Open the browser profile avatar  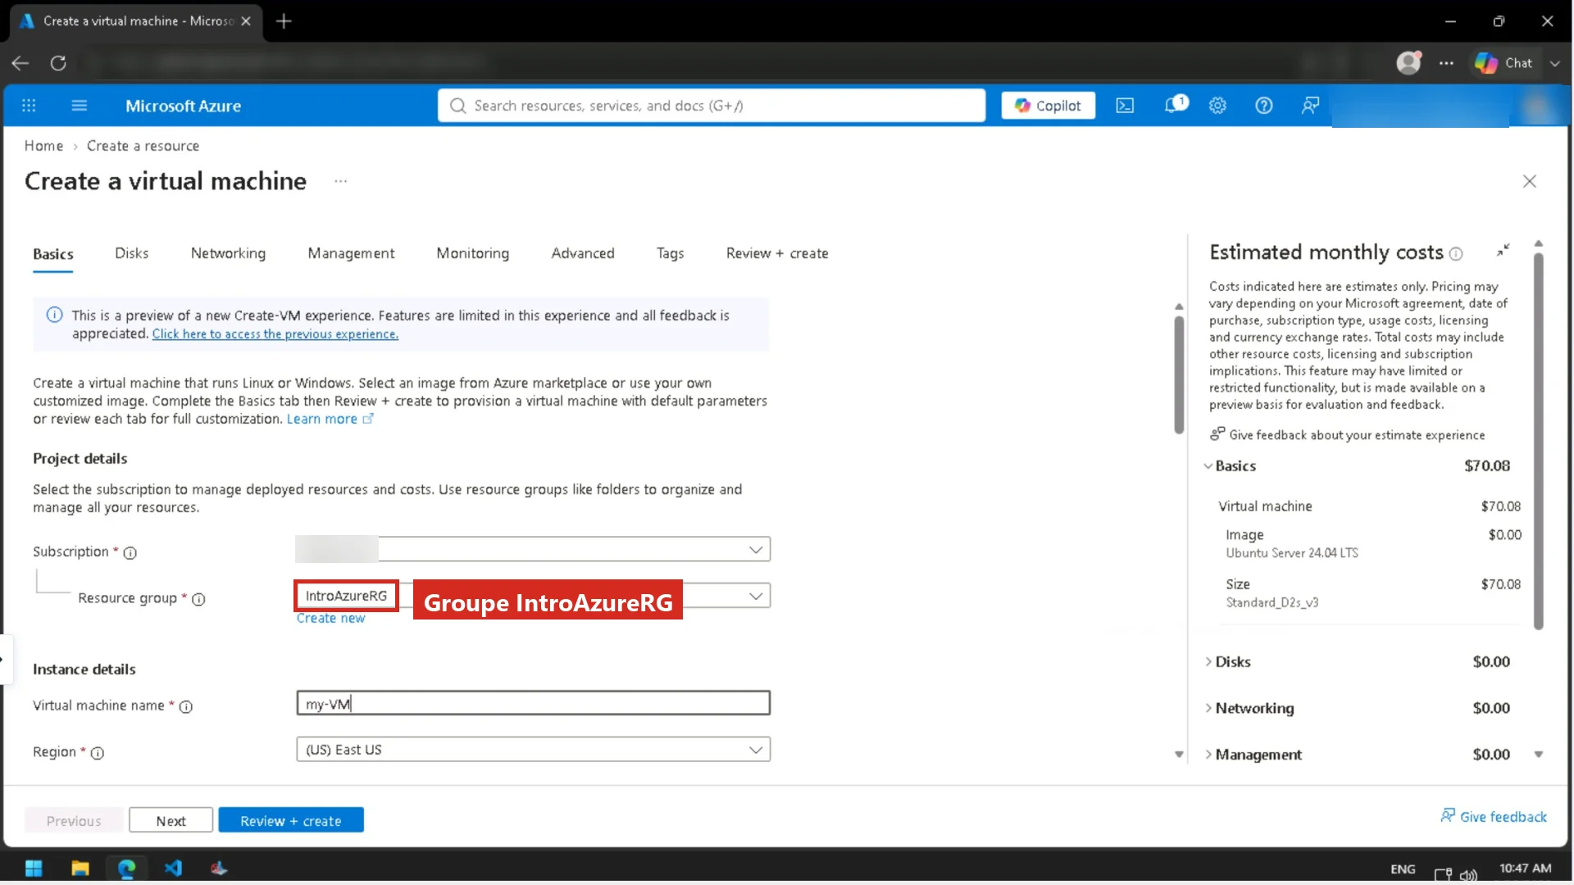coord(1408,63)
